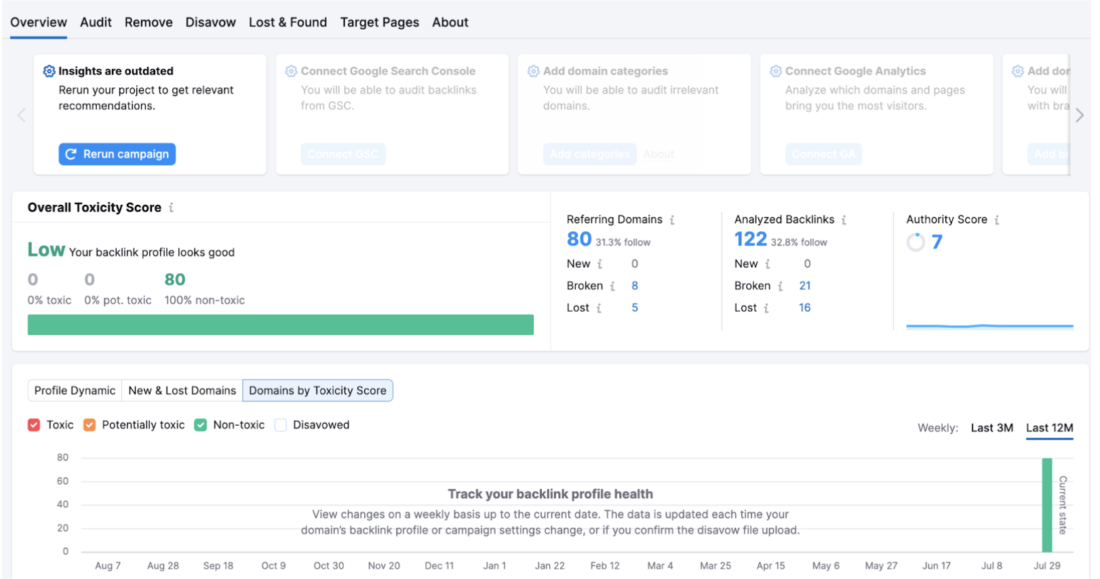Set chart range to Last 12M
This screenshot has height=579, width=1100.
(x=1050, y=428)
